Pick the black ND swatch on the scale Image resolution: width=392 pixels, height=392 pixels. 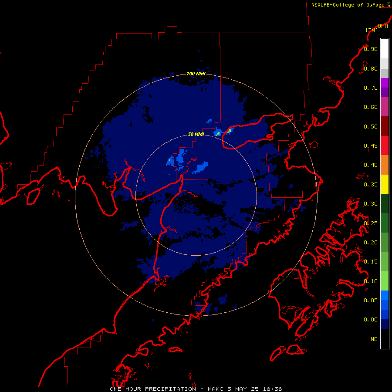385,339
